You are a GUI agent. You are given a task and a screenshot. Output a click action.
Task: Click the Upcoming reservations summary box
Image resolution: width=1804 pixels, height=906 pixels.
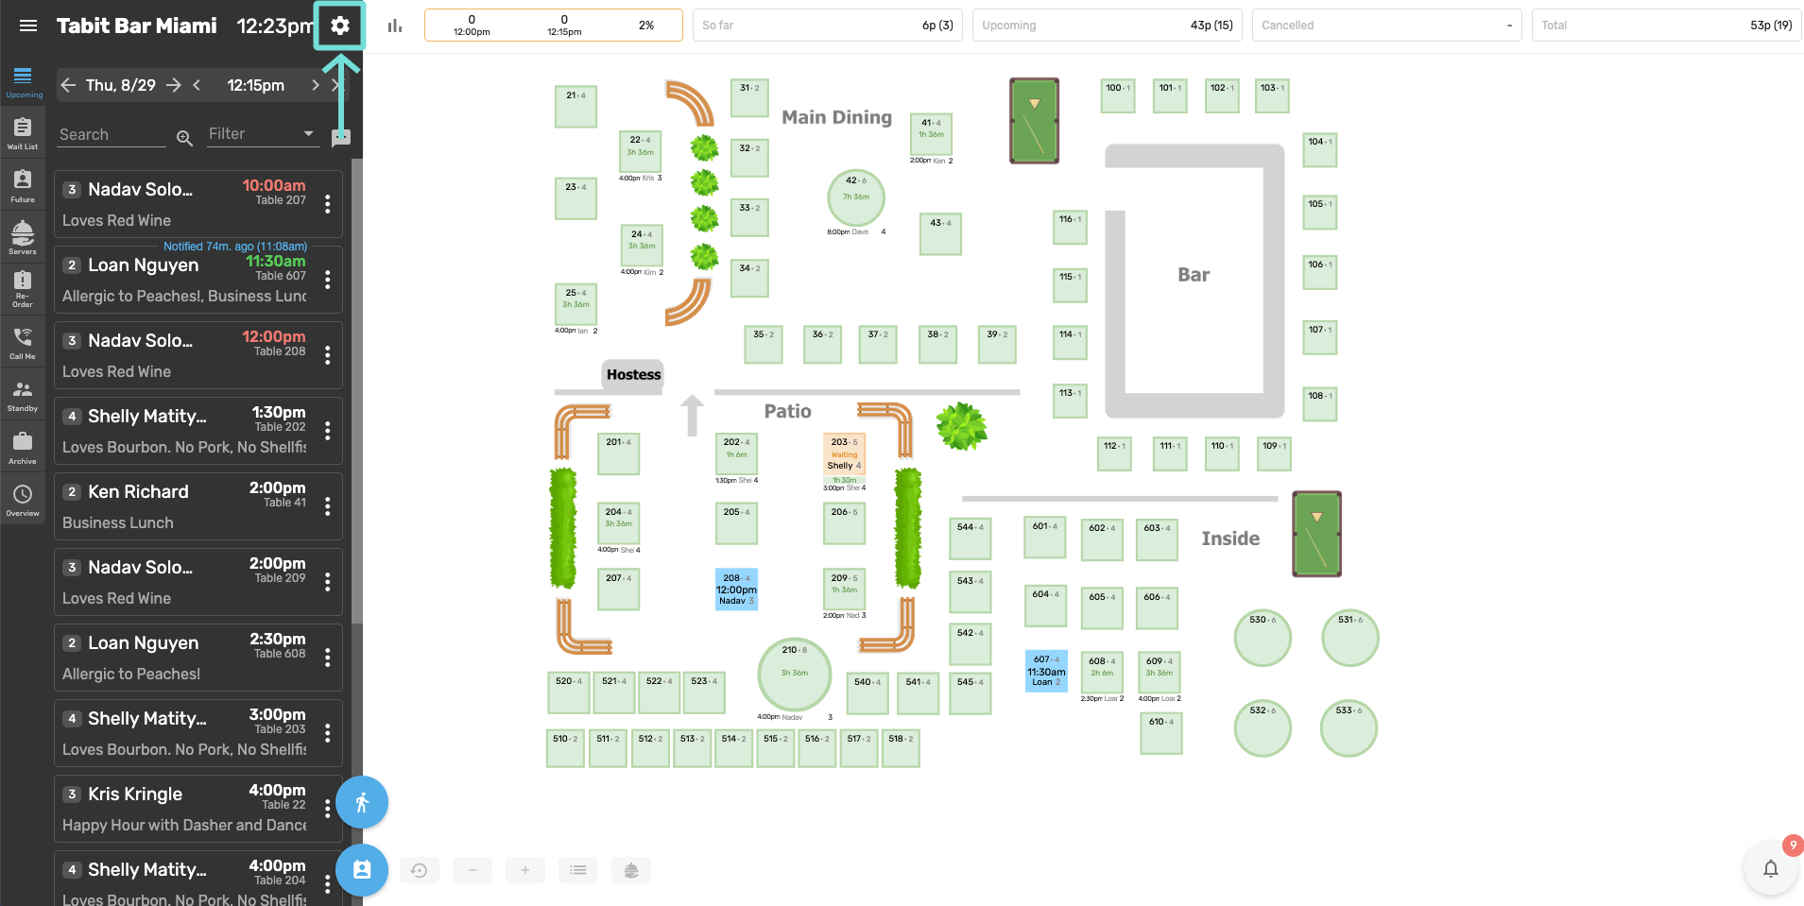pos(1107,26)
